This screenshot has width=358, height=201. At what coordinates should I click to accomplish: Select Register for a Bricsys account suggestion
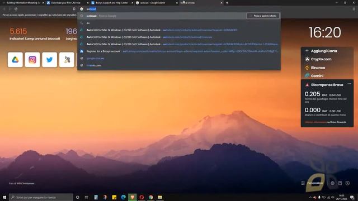pyautogui.click(x=179, y=51)
